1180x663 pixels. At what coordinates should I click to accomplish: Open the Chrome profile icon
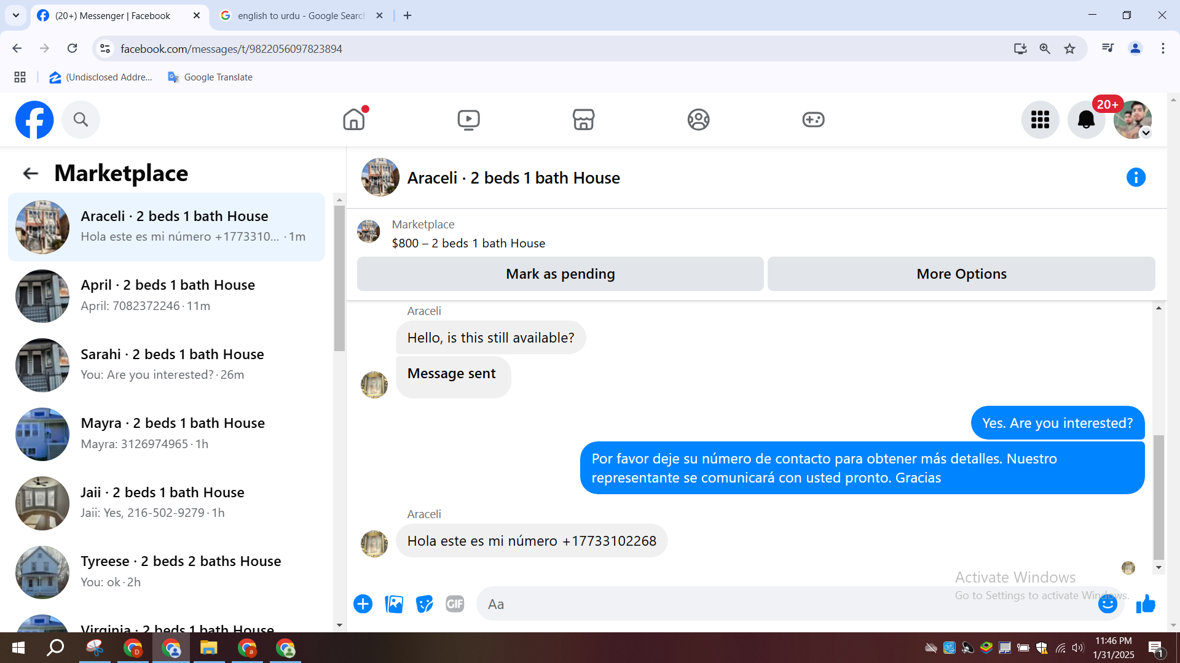click(x=1135, y=48)
